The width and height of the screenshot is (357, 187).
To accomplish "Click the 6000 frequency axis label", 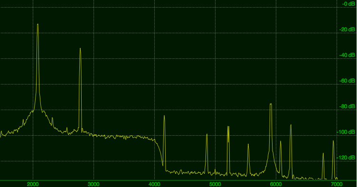I will 276,184.
